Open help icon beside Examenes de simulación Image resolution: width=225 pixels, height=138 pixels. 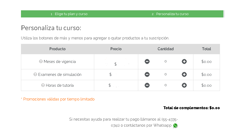pyautogui.click(x=35, y=74)
